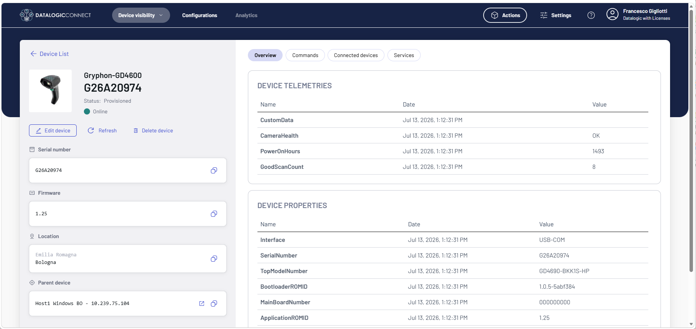Refresh the device information

click(102, 130)
